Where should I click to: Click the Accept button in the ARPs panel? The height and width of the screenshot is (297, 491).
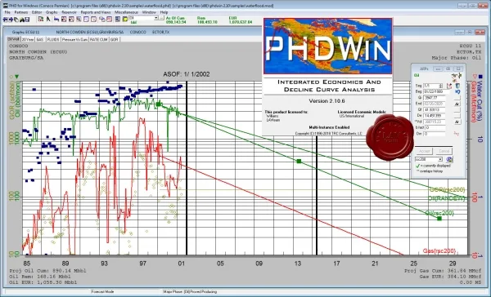pyautogui.click(x=424, y=151)
